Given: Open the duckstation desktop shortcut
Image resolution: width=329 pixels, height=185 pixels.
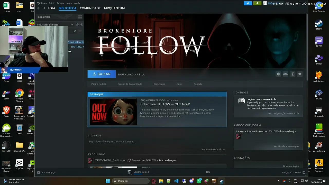Looking at the screenshot, I should point(319,77).
